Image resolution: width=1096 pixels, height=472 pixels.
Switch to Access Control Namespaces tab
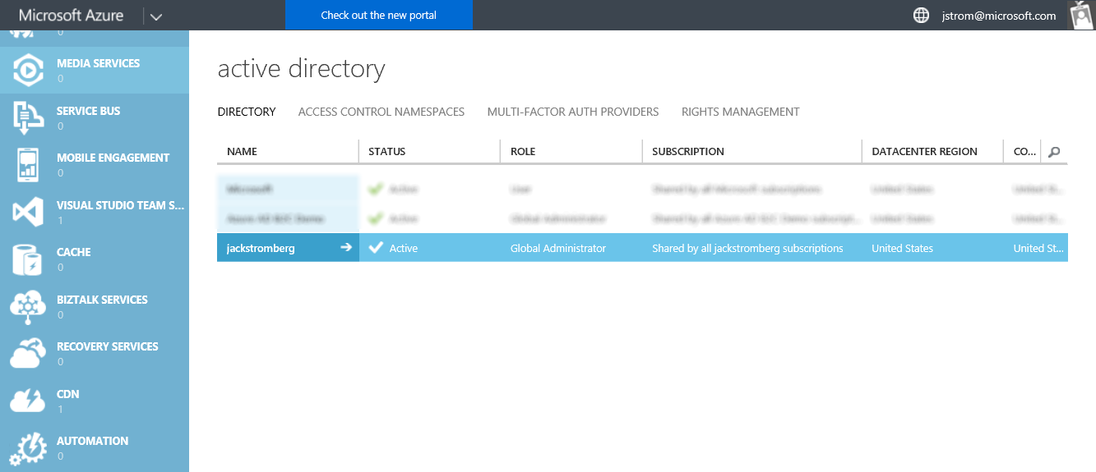click(381, 112)
